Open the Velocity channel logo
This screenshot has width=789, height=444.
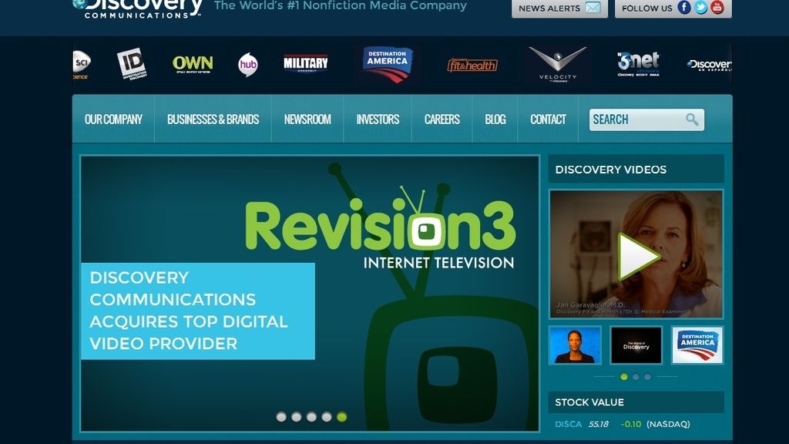[558, 65]
